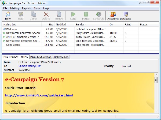The height and width of the screenshot is (120, 161).
Task: Open the Reports menu
Action: click(x=26, y=8)
